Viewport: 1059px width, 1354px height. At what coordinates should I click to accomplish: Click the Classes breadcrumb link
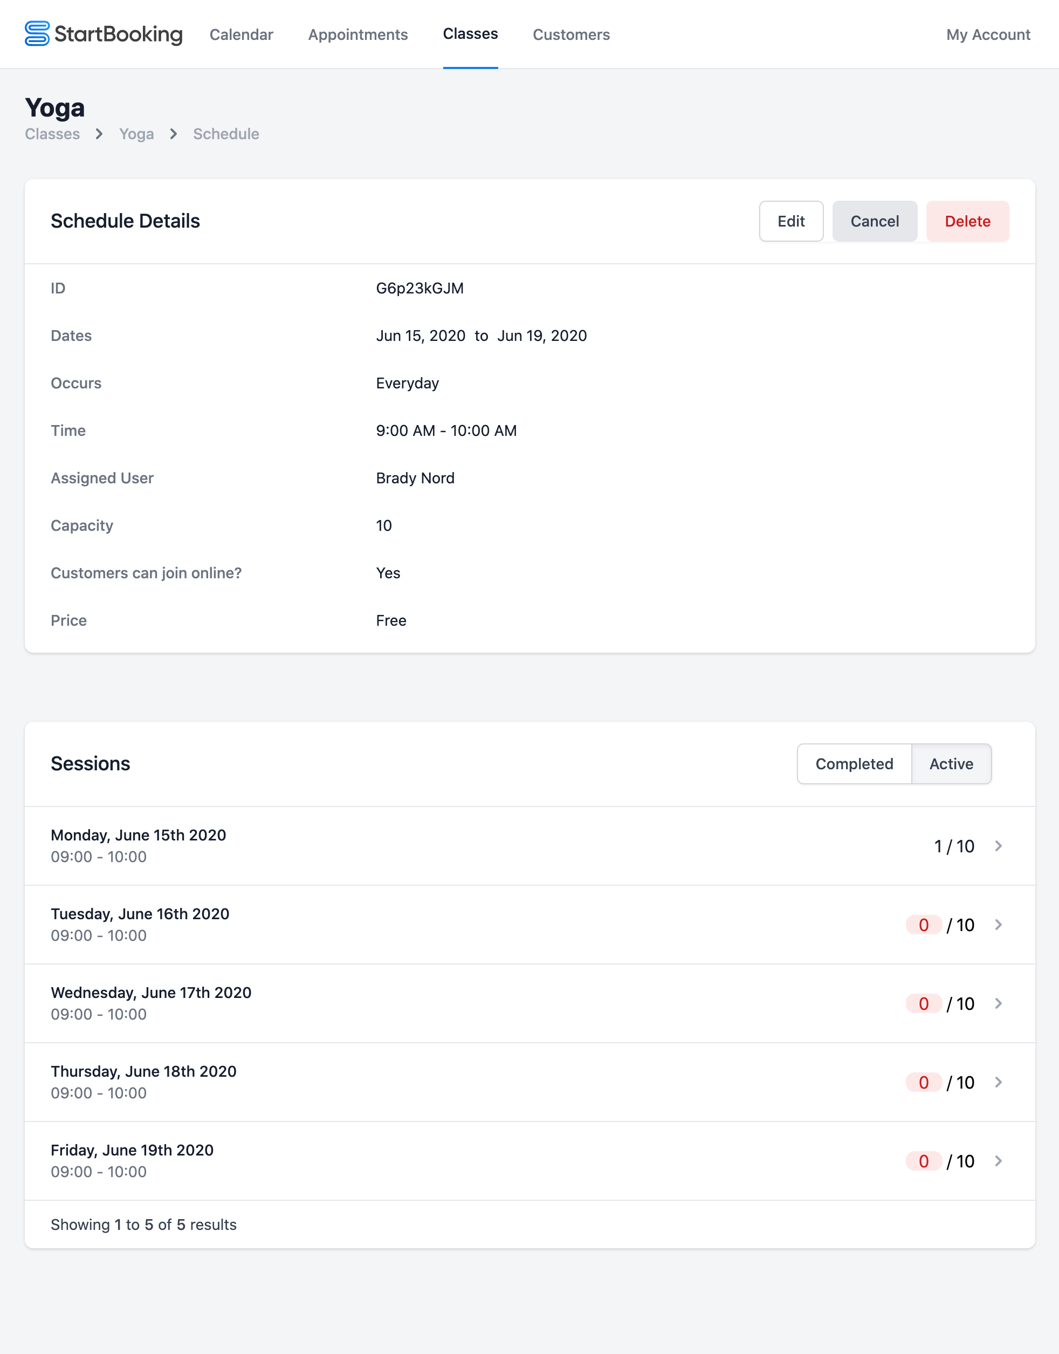[52, 134]
